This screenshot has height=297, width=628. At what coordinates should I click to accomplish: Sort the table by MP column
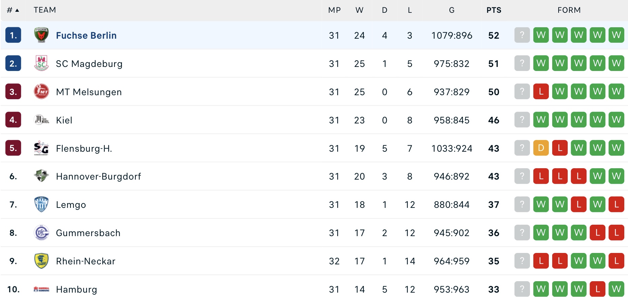(334, 10)
